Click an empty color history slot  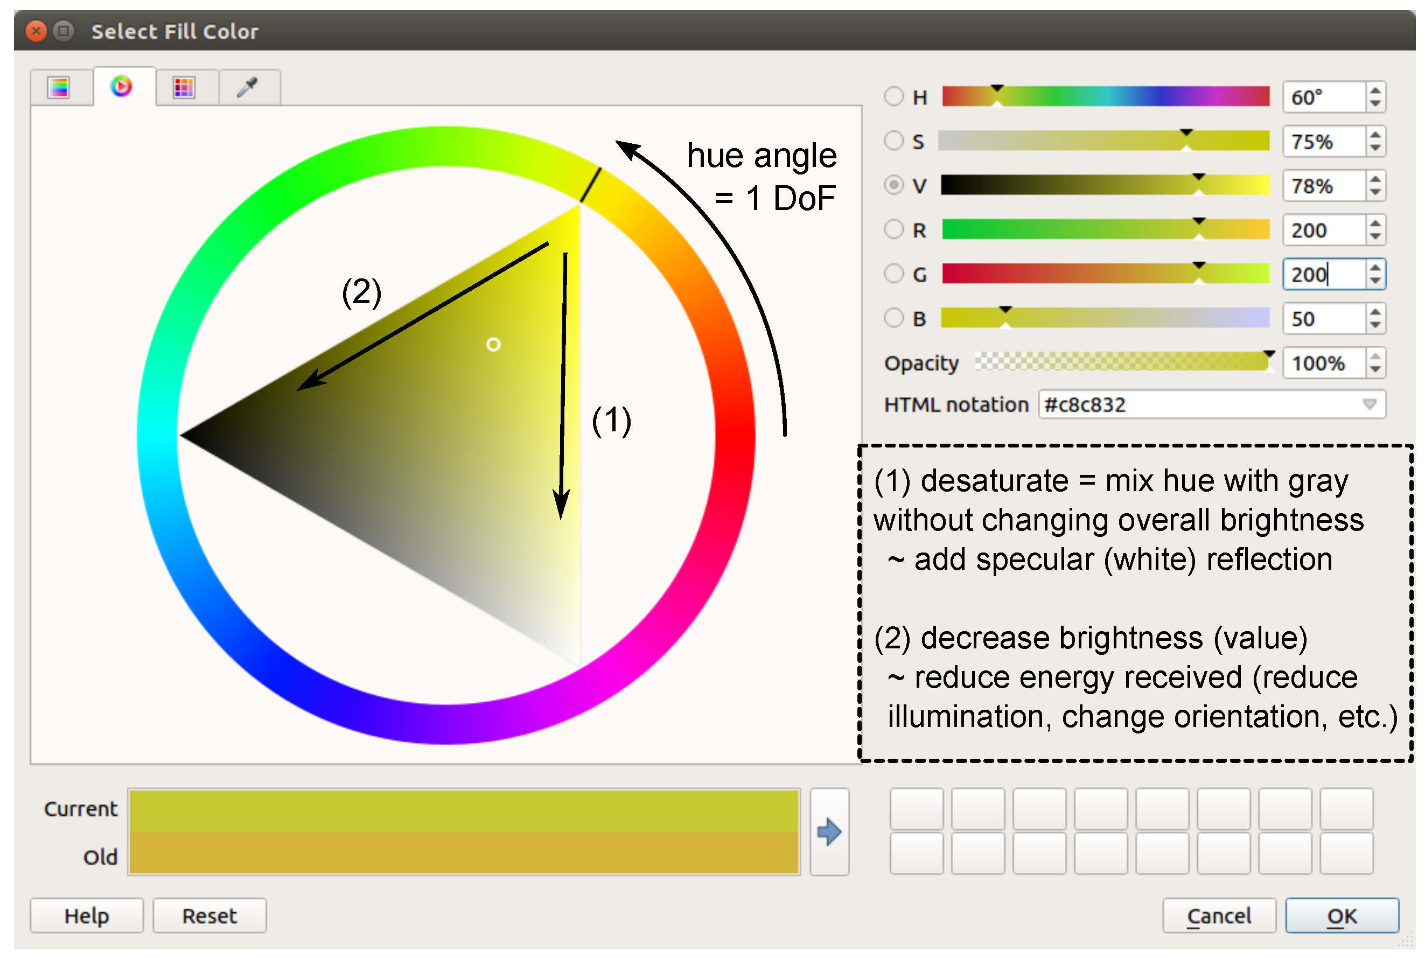[x=916, y=808]
